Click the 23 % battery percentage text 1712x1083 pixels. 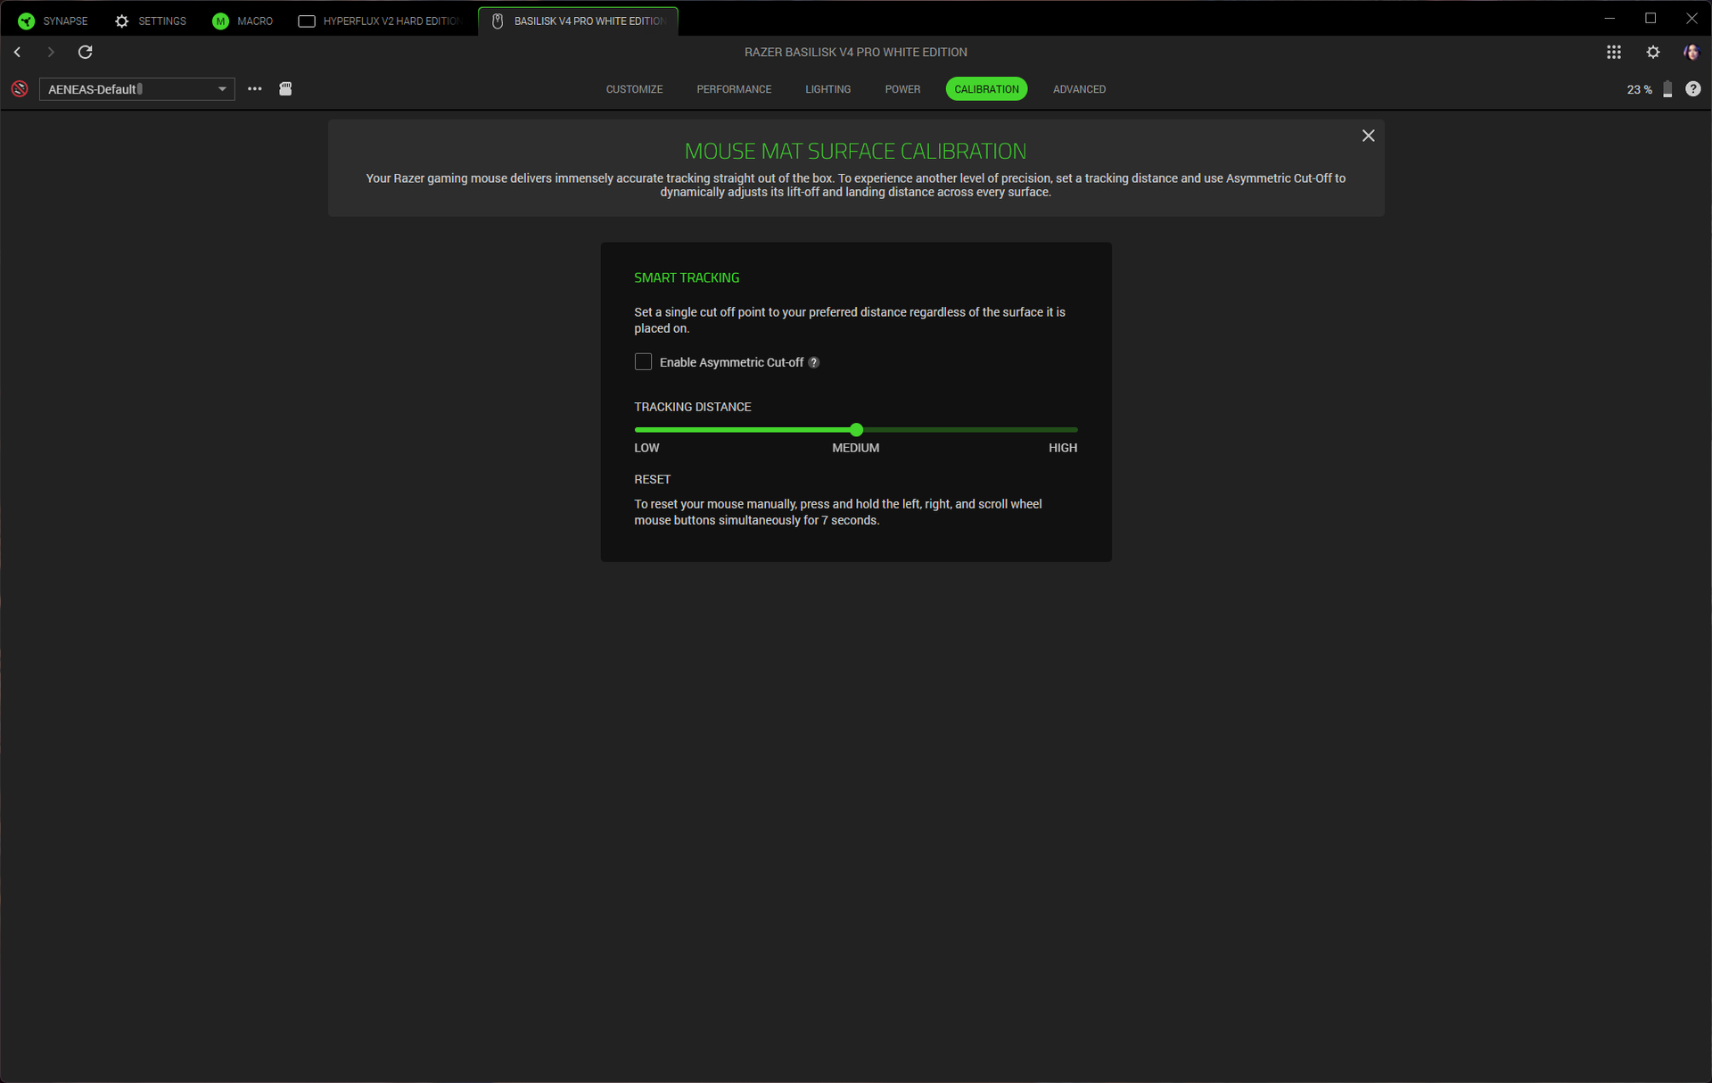tap(1639, 89)
